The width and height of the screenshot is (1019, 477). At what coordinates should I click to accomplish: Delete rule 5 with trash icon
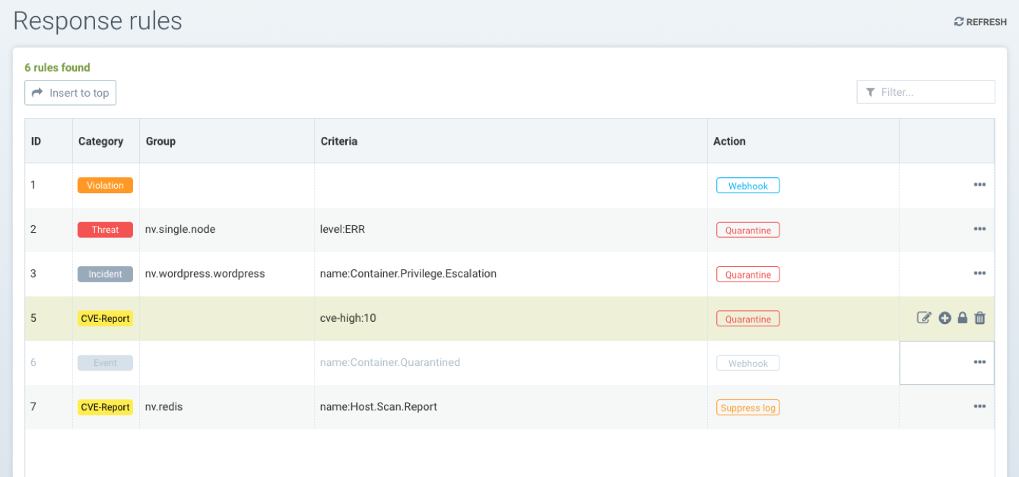pyautogui.click(x=979, y=318)
